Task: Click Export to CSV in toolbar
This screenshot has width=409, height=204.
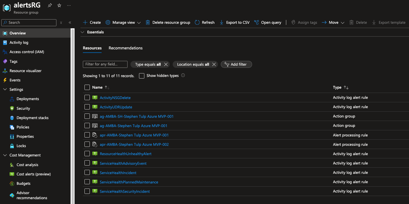Action: click(x=234, y=22)
